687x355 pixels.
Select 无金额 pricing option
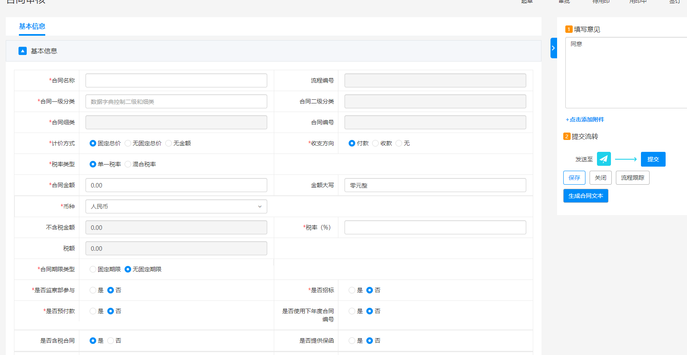[169, 143]
